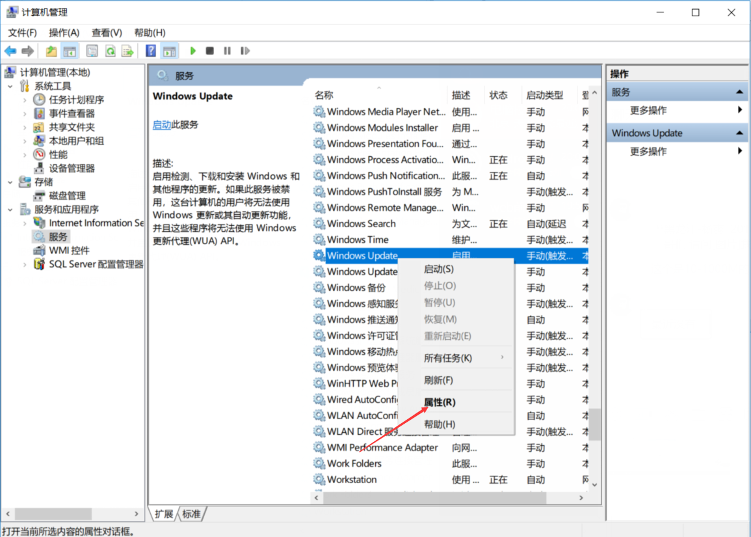Click 更多操作 under Windows Update actions
Viewport: 751px width, 537px height.
tap(648, 152)
